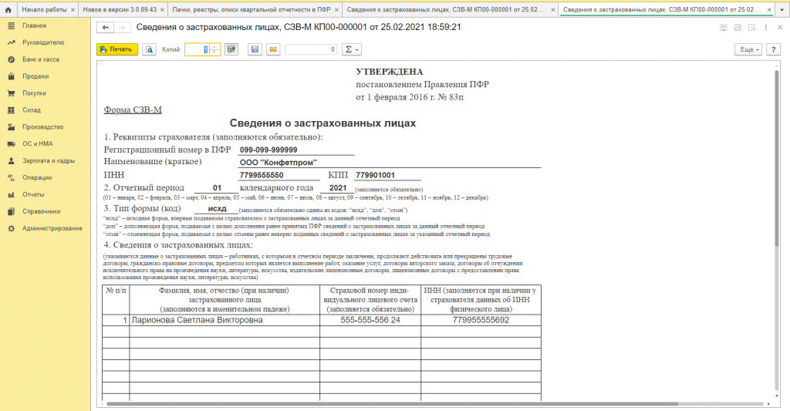Go back with the left arrow button
Viewport: 790px width, 411px height.
click(x=105, y=27)
